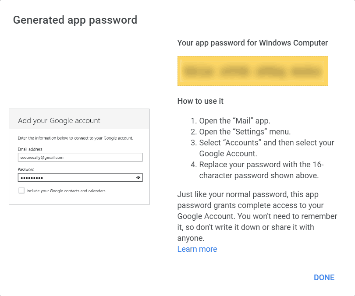355x296 pixels.
Task: Click the yellow blurred app password box
Action: coord(252,70)
